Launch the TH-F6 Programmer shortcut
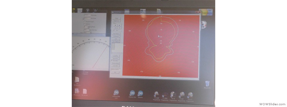The height and width of the screenshot is (107, 287). click(173, 96)
